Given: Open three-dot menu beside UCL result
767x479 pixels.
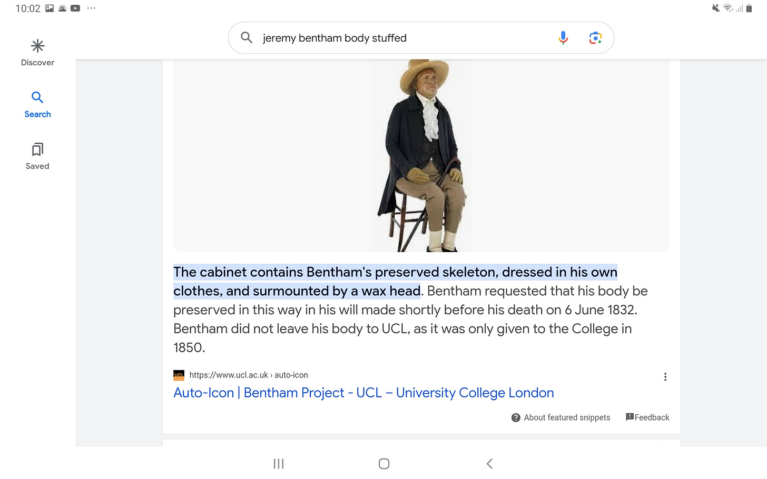Looking at the screenshot, I should pyautogui.click(x=665, y=377).
